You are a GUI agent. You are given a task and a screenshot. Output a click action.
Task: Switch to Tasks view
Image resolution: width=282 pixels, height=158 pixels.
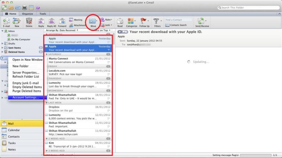point(22,143)
